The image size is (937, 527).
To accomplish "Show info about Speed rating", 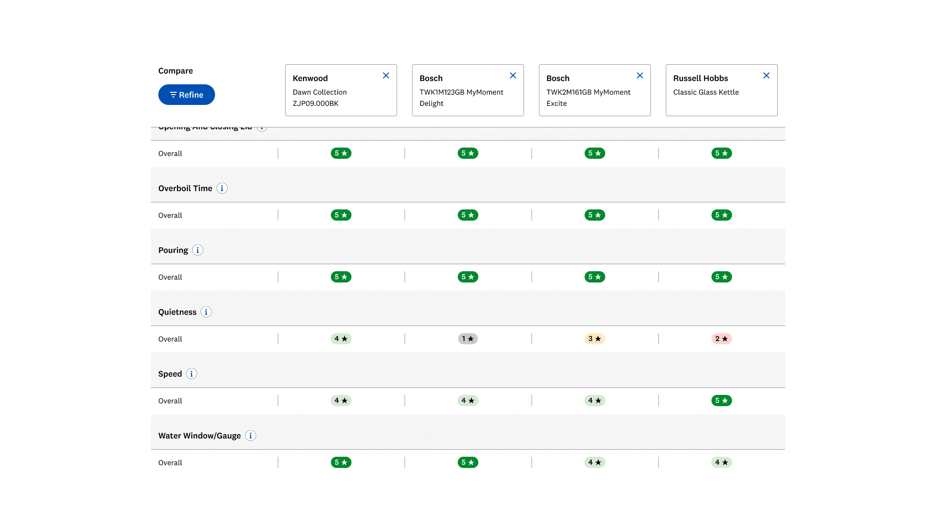I will click(192, 374).
